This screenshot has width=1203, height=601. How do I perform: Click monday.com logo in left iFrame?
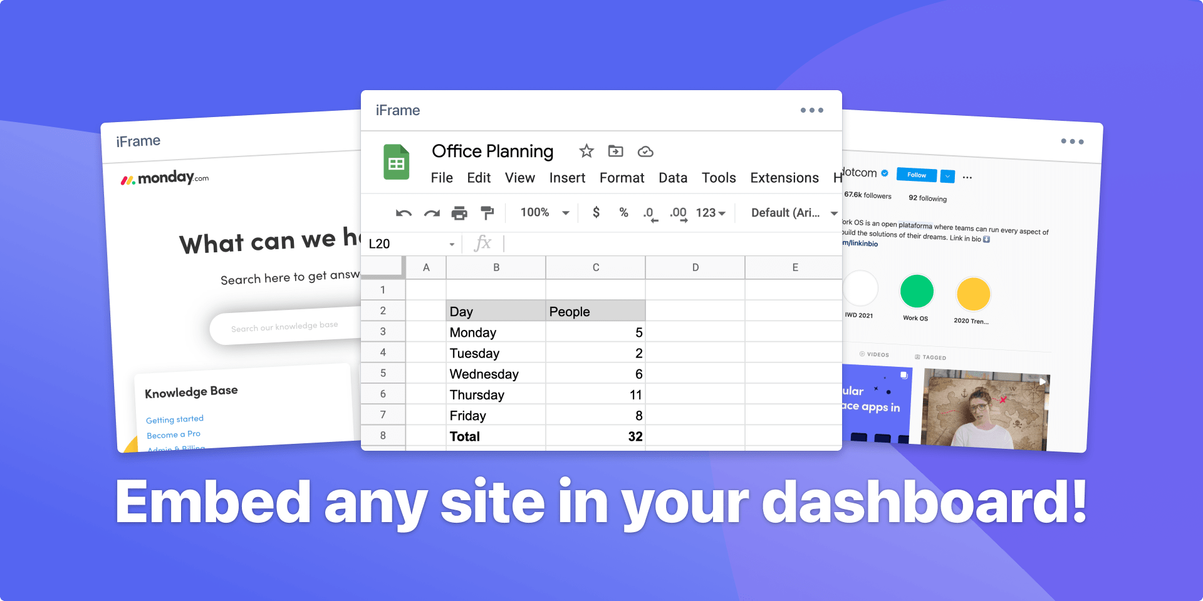[x=165, y=178]
